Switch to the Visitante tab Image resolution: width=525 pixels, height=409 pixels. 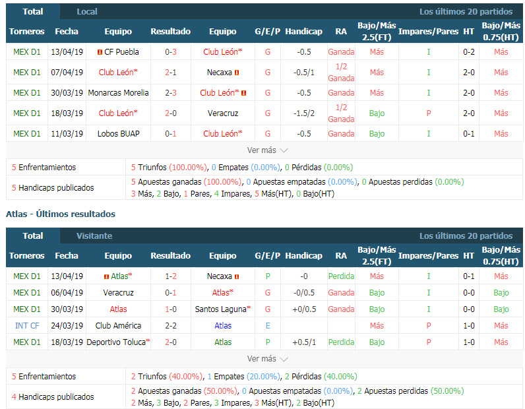pyautogui.click(x=94, y=236)
